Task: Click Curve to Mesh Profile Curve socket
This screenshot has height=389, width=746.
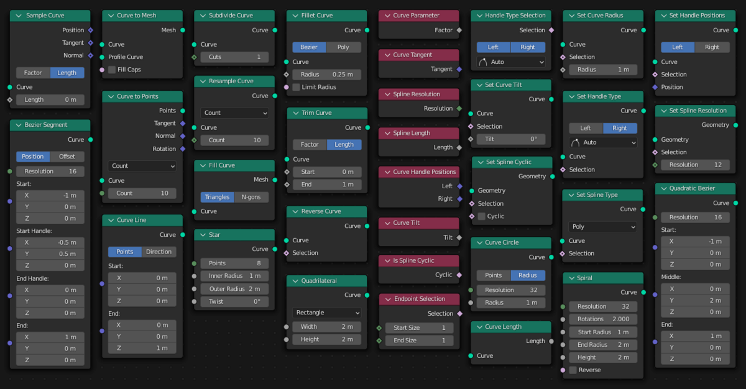Action: coord(102,57)
